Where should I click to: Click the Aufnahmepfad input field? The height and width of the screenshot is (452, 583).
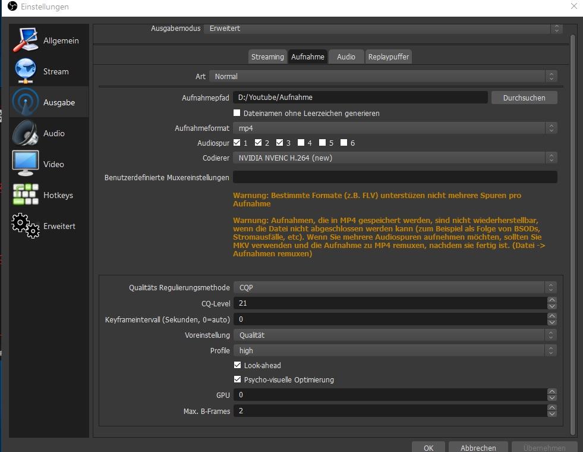point(360,97)
